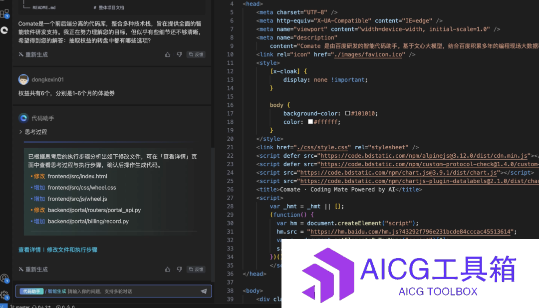Screen dimensions: 539x308
Task: Like the reply listing the modified files
Action: point(168,269)
